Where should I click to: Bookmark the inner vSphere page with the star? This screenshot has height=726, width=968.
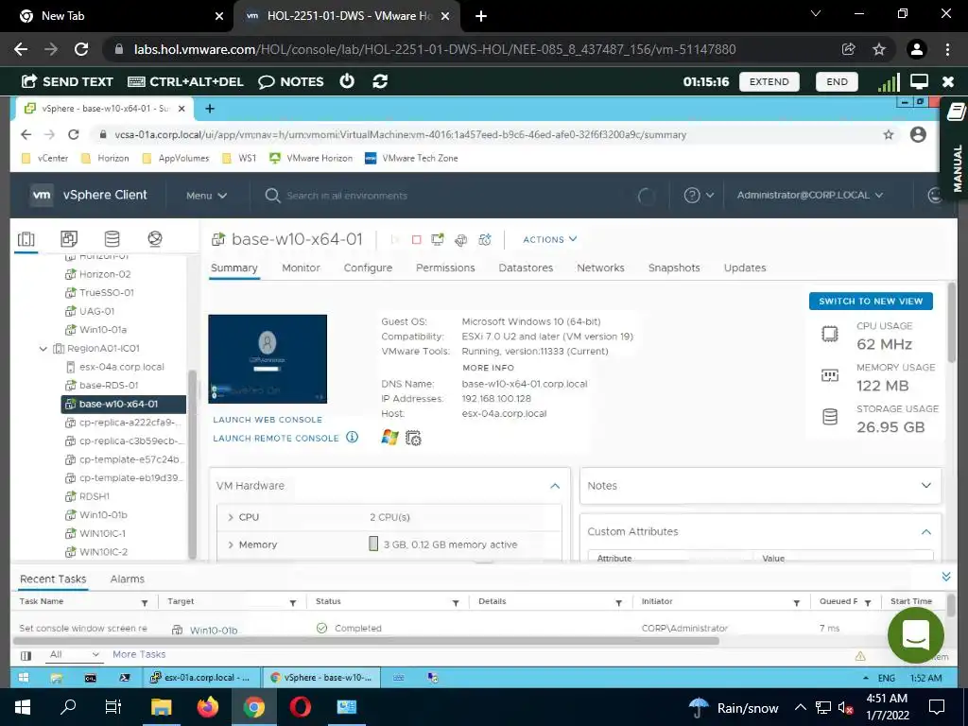pyautogui.click(x=888, y=134)
